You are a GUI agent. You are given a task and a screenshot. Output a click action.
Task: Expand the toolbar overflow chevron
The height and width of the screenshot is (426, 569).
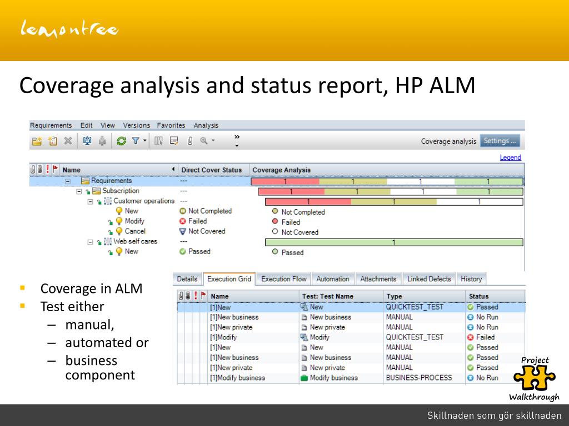click(237, 137)
